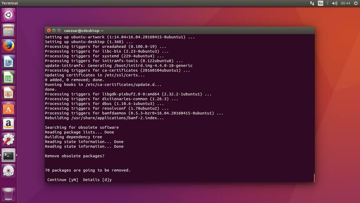The width and height of the screenshot is (360, 203).
Task: Click the DVD disc launcher icon
Action: click(x=8, y=171)
